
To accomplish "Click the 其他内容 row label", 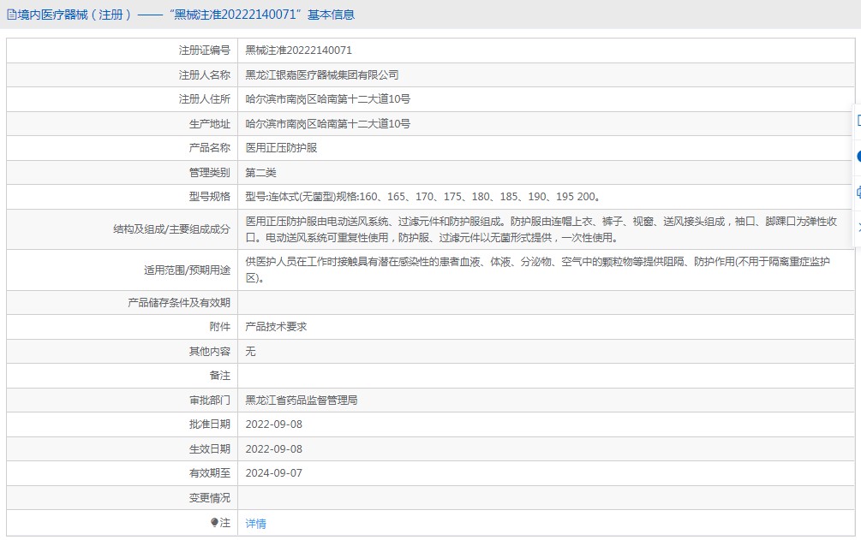I will point(210,351).
